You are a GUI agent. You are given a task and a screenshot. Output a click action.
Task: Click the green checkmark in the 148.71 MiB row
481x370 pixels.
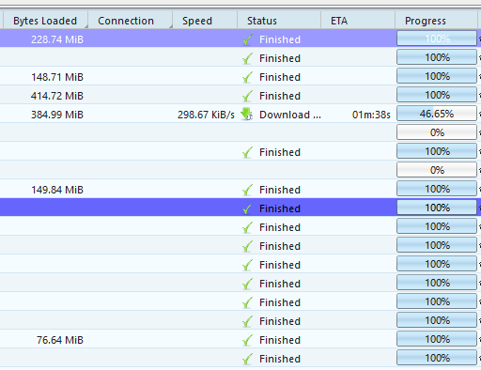[x=247, y=77]
